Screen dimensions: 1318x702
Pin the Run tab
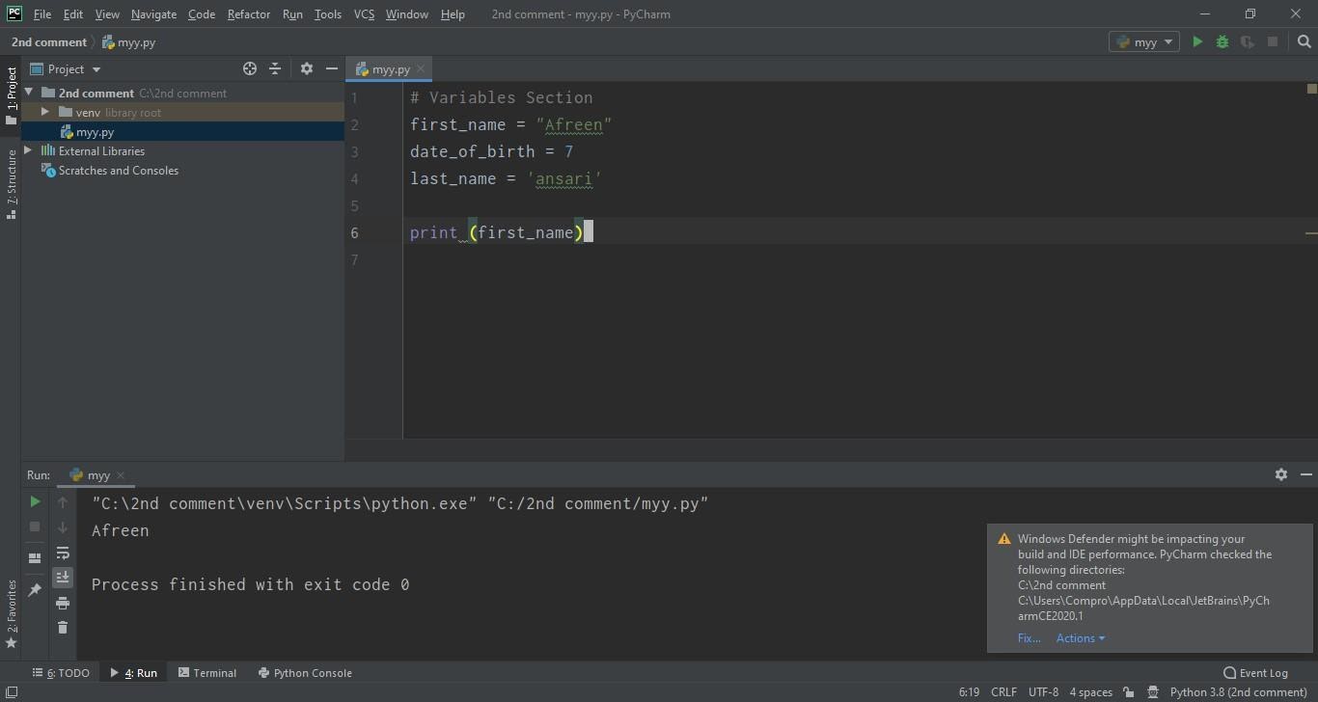(35, 590)
